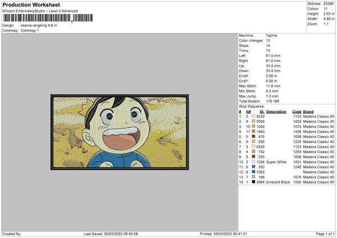Viewport: 337px width, 238px height.
Task: Select the Emerald Black description text
Action: coord(278,182)
